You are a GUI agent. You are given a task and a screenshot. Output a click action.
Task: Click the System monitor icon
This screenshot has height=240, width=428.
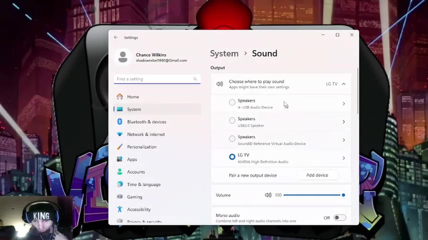click(x=120, y=109)
